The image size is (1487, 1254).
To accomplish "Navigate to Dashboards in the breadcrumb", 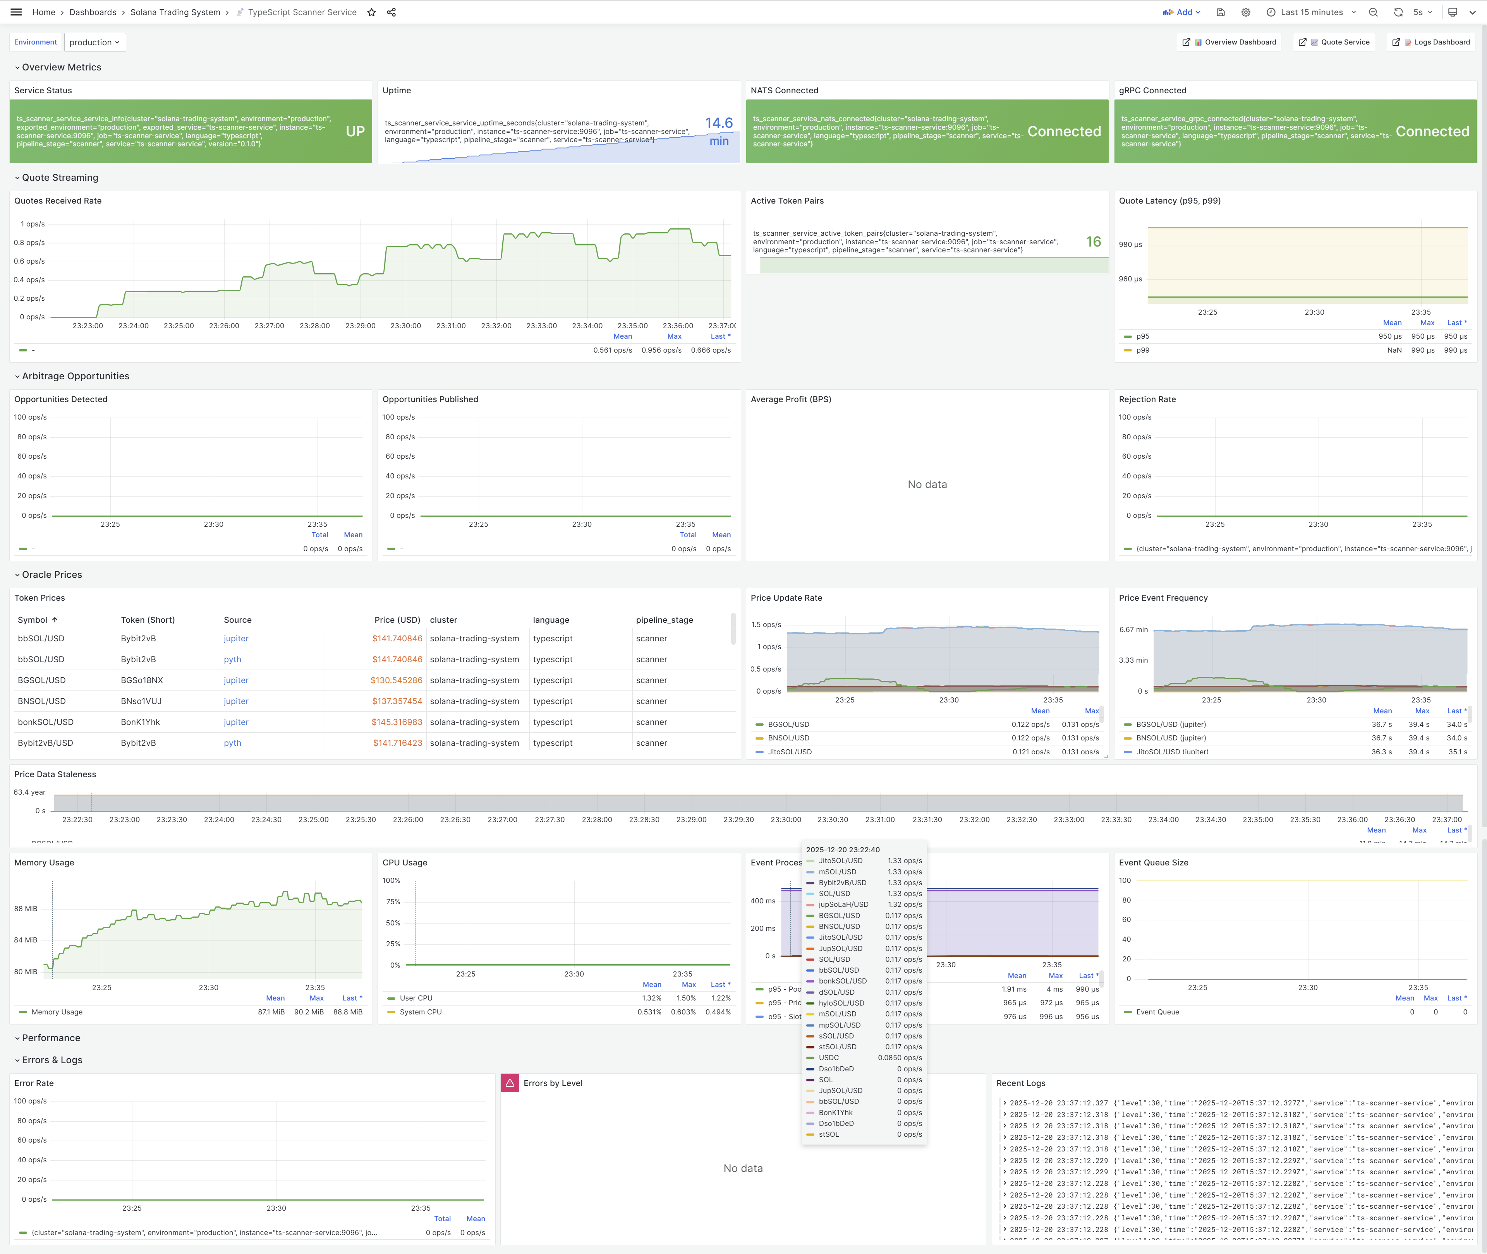I will pyautogui.click(x=94, y=12).
